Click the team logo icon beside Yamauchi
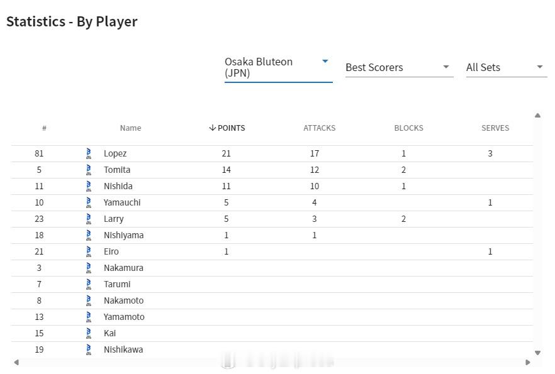The height and width of the screenshot is (374, 555). (89, 202)
